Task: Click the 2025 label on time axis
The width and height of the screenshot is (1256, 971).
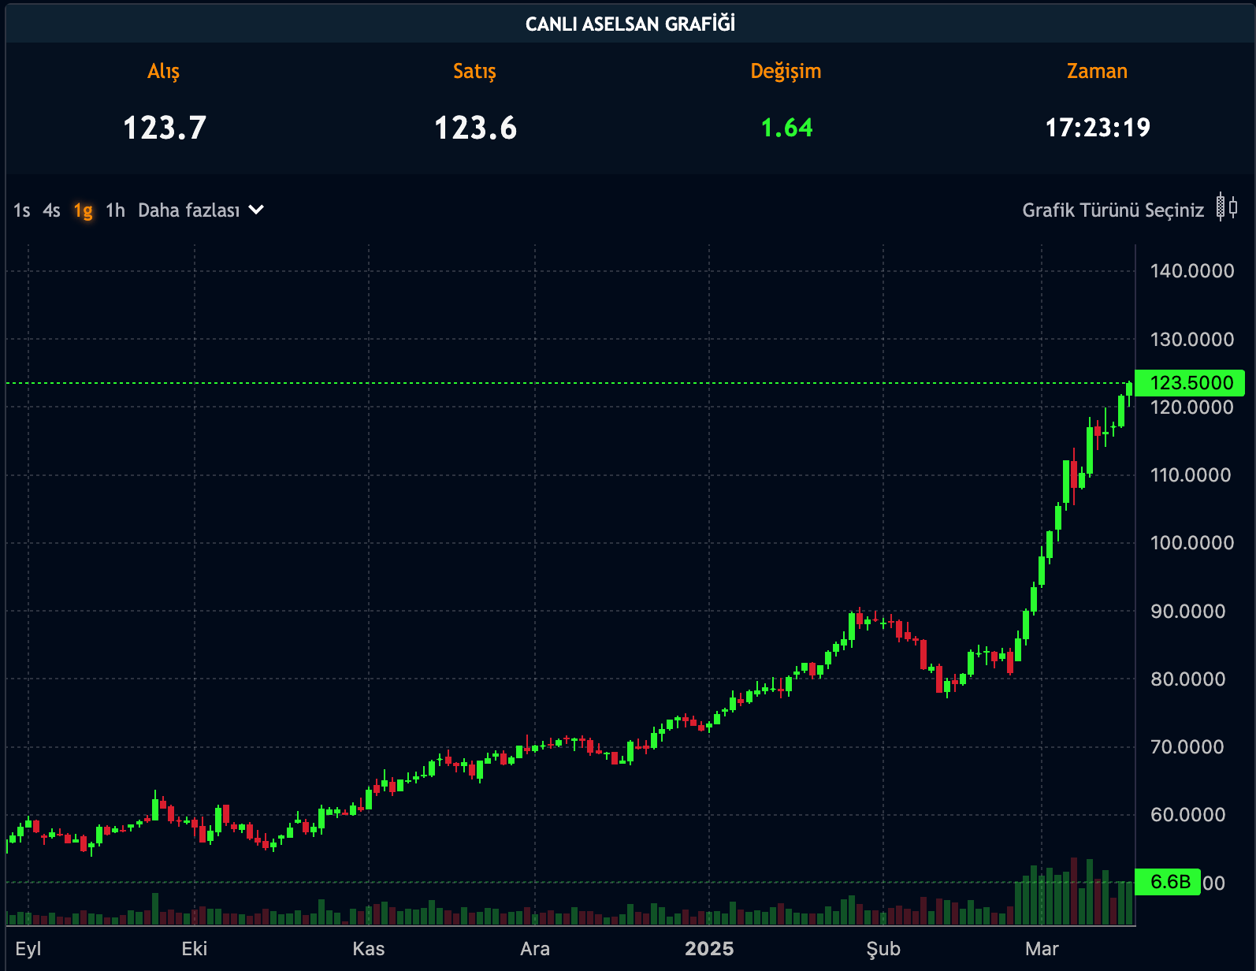Action: pyautogui.click(x=709, y=948)
